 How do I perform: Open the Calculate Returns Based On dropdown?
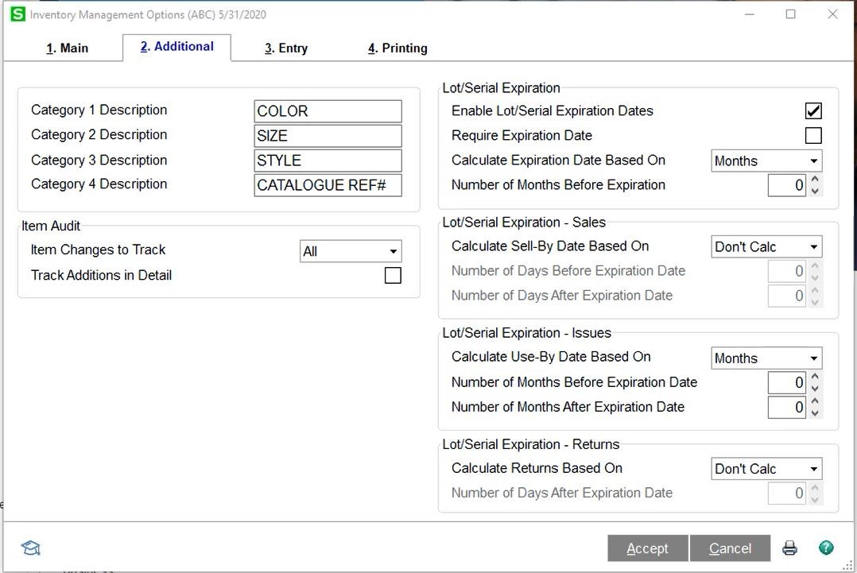click(814, 469)
